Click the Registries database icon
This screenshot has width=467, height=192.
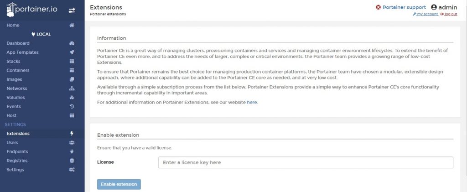tap(72, 161)
